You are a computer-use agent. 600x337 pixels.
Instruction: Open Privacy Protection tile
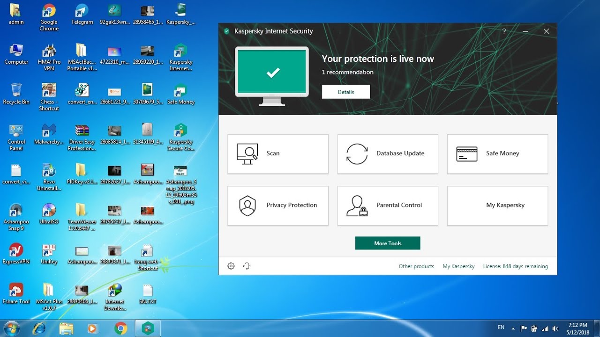coord(278,206)
